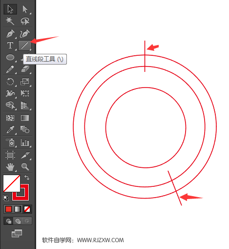Image resolution: width=229 pixels, height=249 pixels.
Task: Select the Direct Selection tool
Action: click(25, 9)
